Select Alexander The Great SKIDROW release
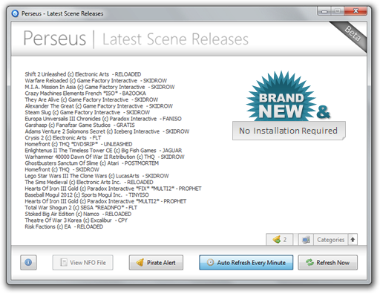380x294 pixels. (99, 106)
